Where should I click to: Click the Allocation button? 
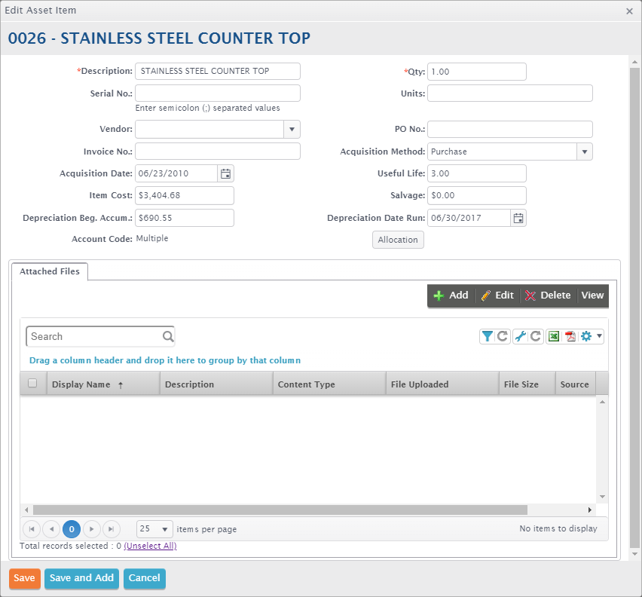click(x=398, y=240)
